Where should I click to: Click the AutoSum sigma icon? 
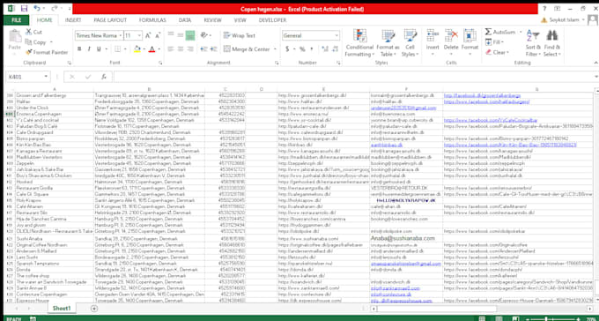[488, 32]
